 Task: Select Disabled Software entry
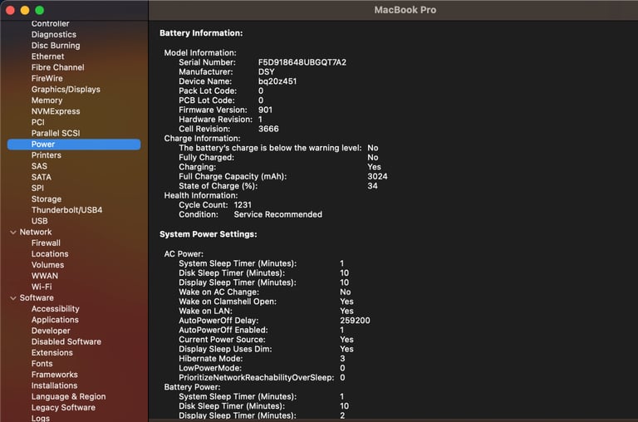(x=66, y=342)
